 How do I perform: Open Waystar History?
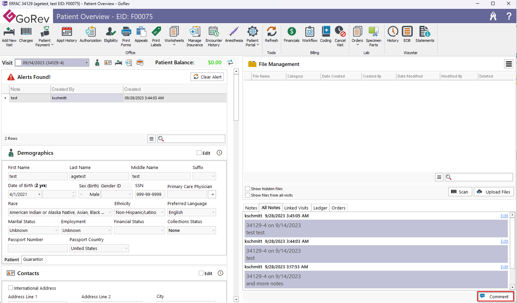(393, 34)
